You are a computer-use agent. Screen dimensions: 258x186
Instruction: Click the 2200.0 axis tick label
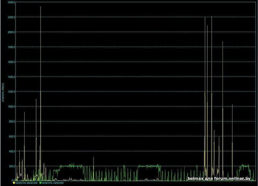11,17
